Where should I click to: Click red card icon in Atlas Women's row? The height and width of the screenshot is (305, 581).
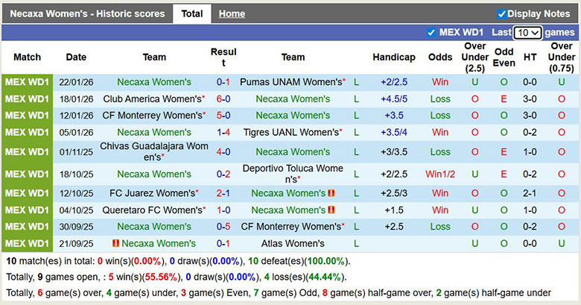(x=115, y=243)
